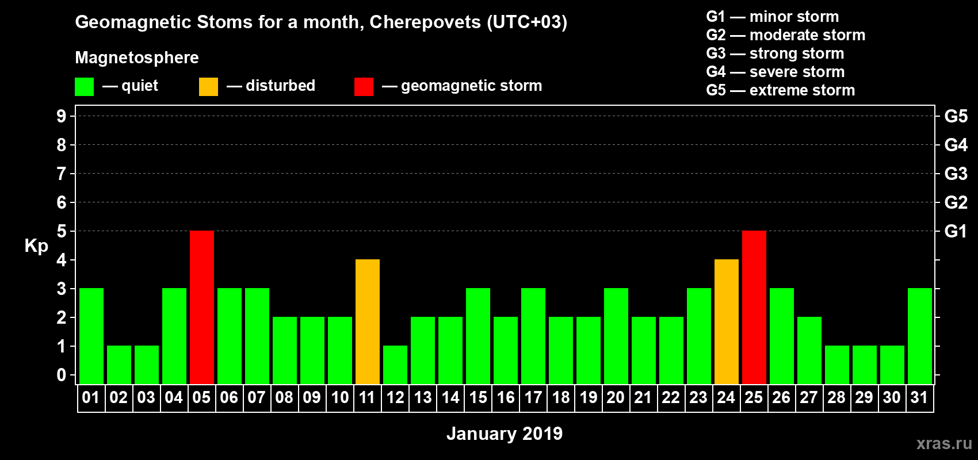Click the short green bar for day 12
This screenshot has height=460, width=978.
tap(395, 365)
